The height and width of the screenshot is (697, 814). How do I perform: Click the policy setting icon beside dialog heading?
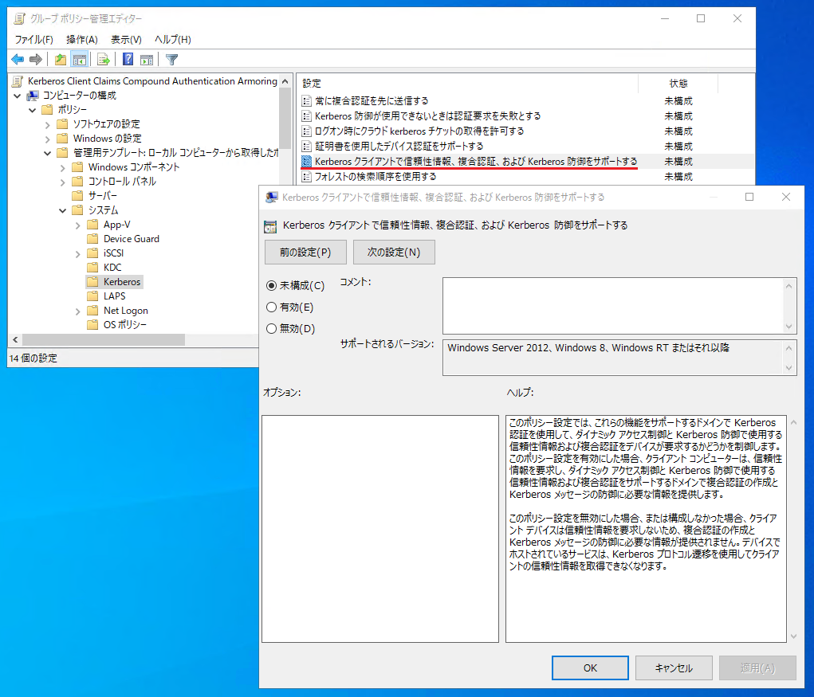(x=270, y=226)
